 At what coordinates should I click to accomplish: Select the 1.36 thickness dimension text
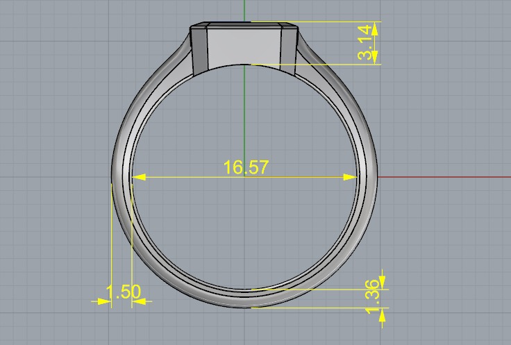[373, 296]
